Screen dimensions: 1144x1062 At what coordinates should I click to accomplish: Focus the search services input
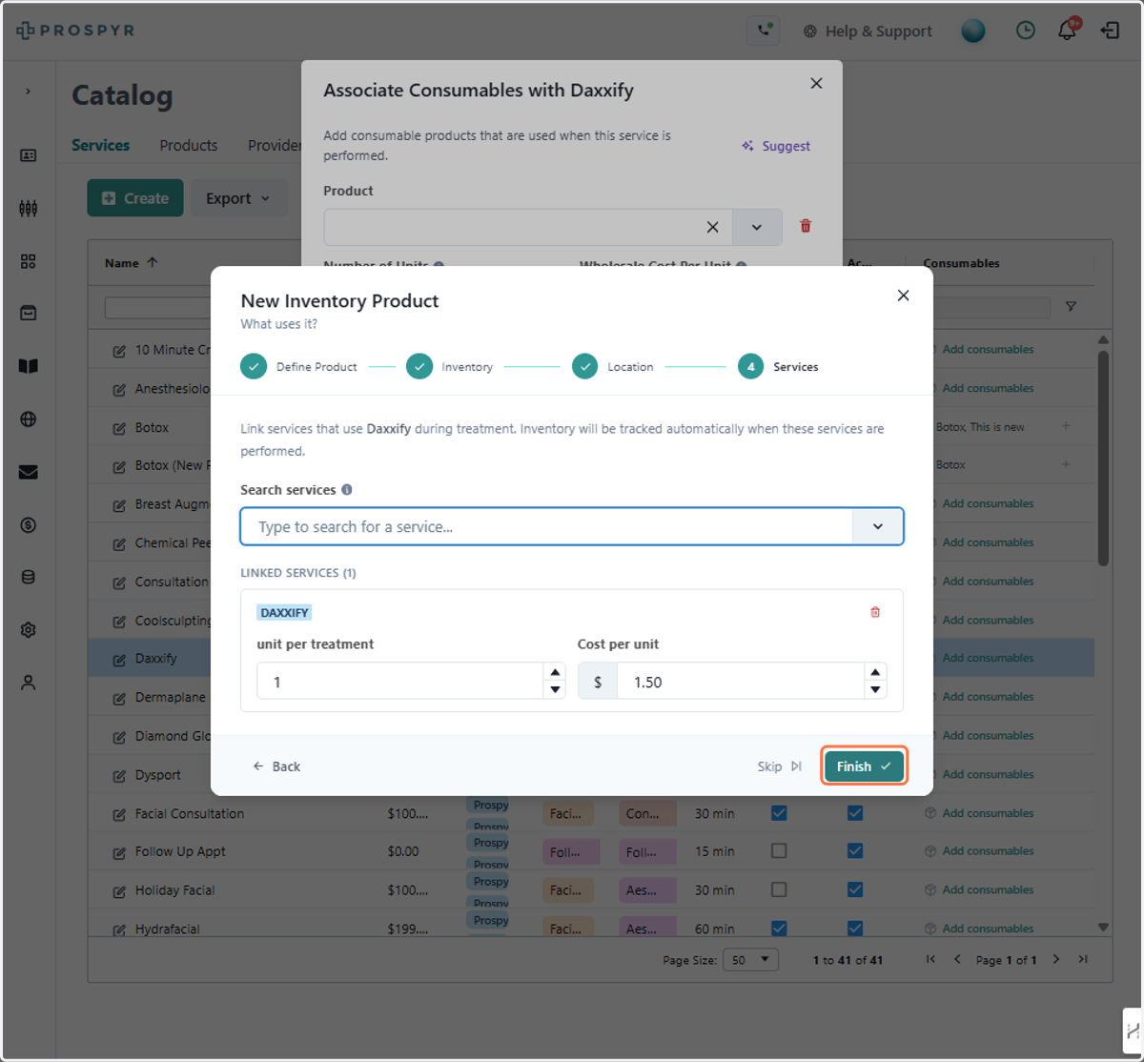click(x=546, y=526)
